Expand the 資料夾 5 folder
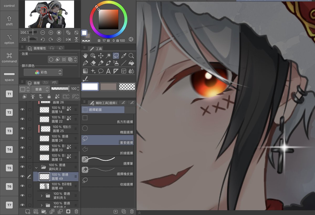 41,195
